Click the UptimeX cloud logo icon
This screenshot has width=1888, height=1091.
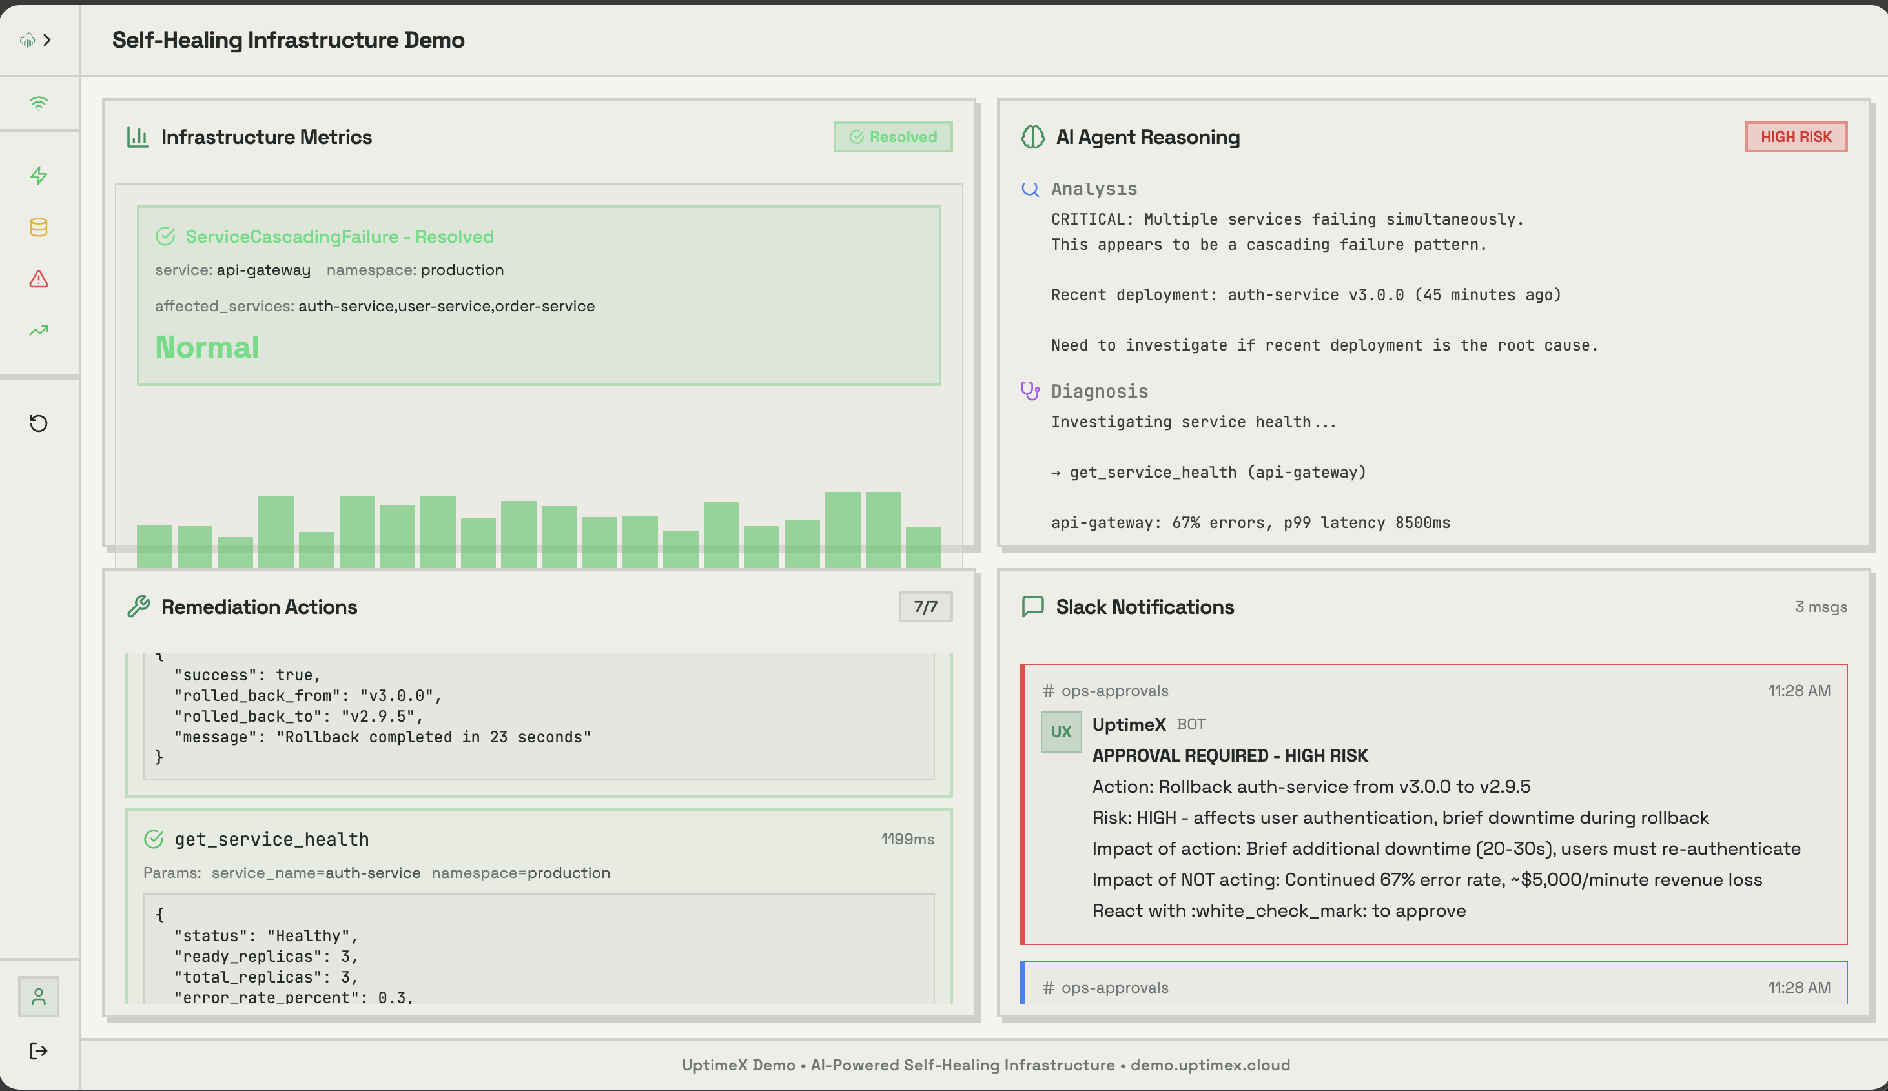[x=28, y=40]
